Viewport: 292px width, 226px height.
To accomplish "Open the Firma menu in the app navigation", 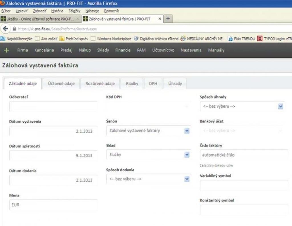I will (23, 50).
